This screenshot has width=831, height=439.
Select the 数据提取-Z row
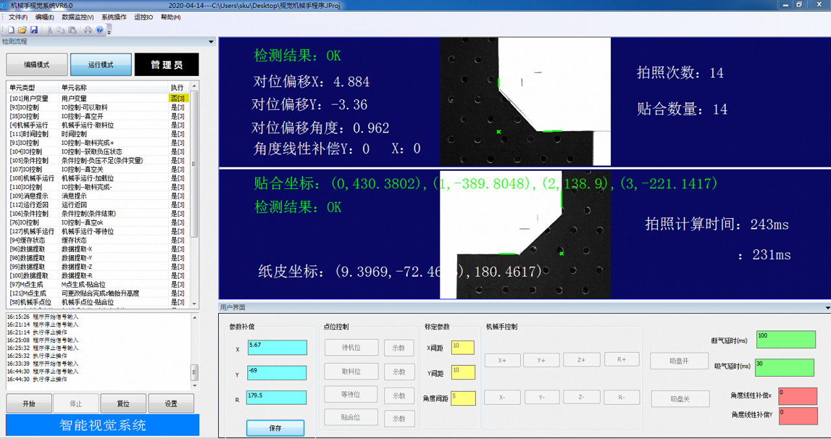[x=99, y=267]
